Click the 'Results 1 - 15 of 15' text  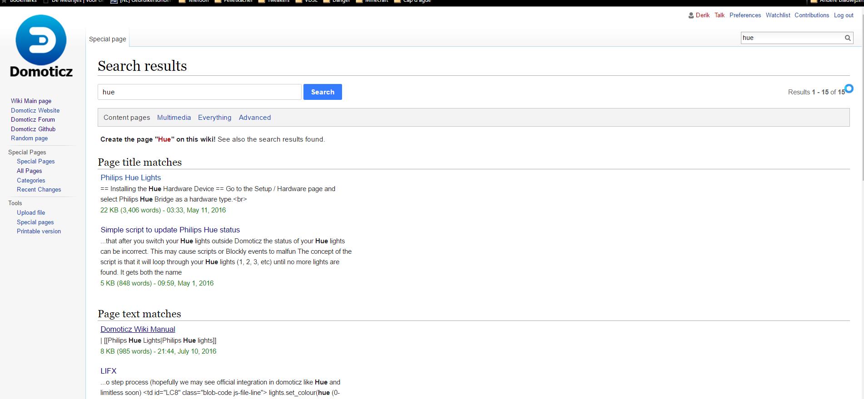(816, 92)
